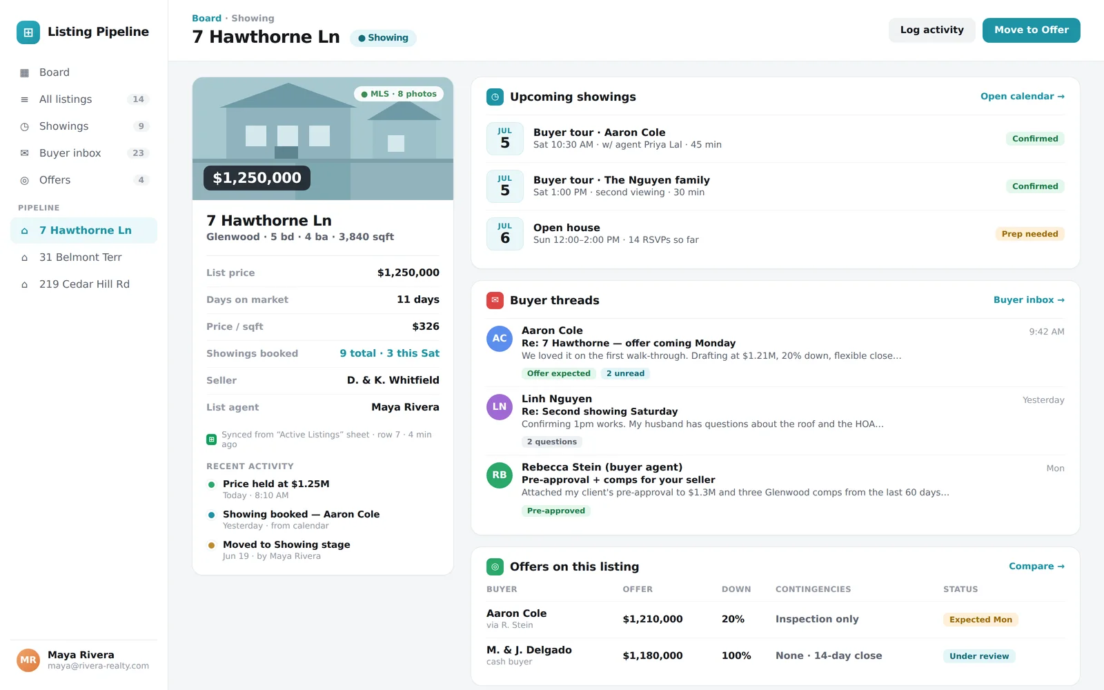Click the Buyer inbox envelope icon
The image size is (1104, 690).
point(24,153)
